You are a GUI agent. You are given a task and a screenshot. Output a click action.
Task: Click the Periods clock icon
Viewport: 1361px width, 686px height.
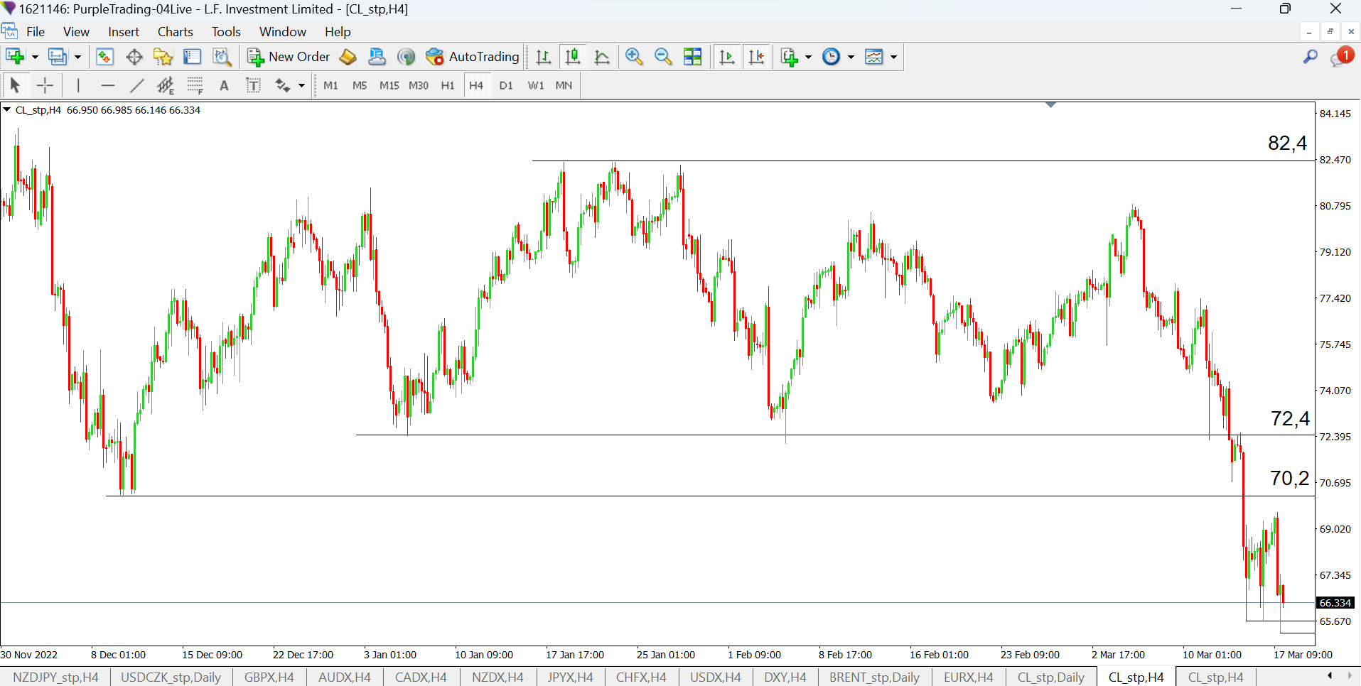(x=831, y=57)
